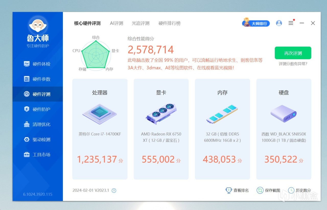Click the hard drive score 350,522
This screenshot has height=210, width=327.
(x=281, y=159)
